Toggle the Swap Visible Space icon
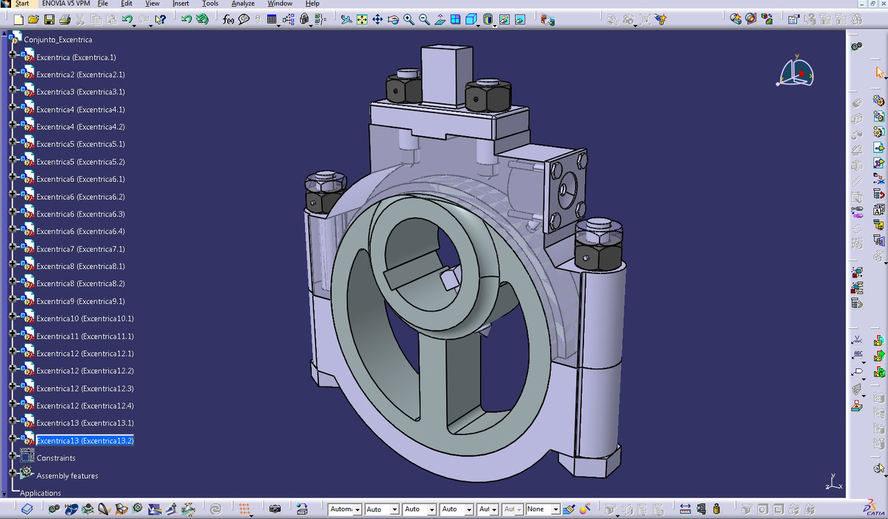 [x=520, y=20]
